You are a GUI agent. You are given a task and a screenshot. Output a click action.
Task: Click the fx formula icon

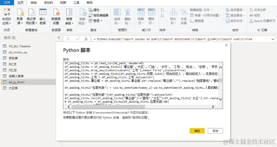click(x=86, y=39)
